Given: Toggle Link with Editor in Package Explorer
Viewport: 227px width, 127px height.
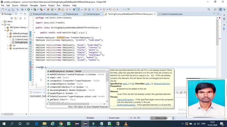Looking at the screenshot, I should [x=16, y=18].
